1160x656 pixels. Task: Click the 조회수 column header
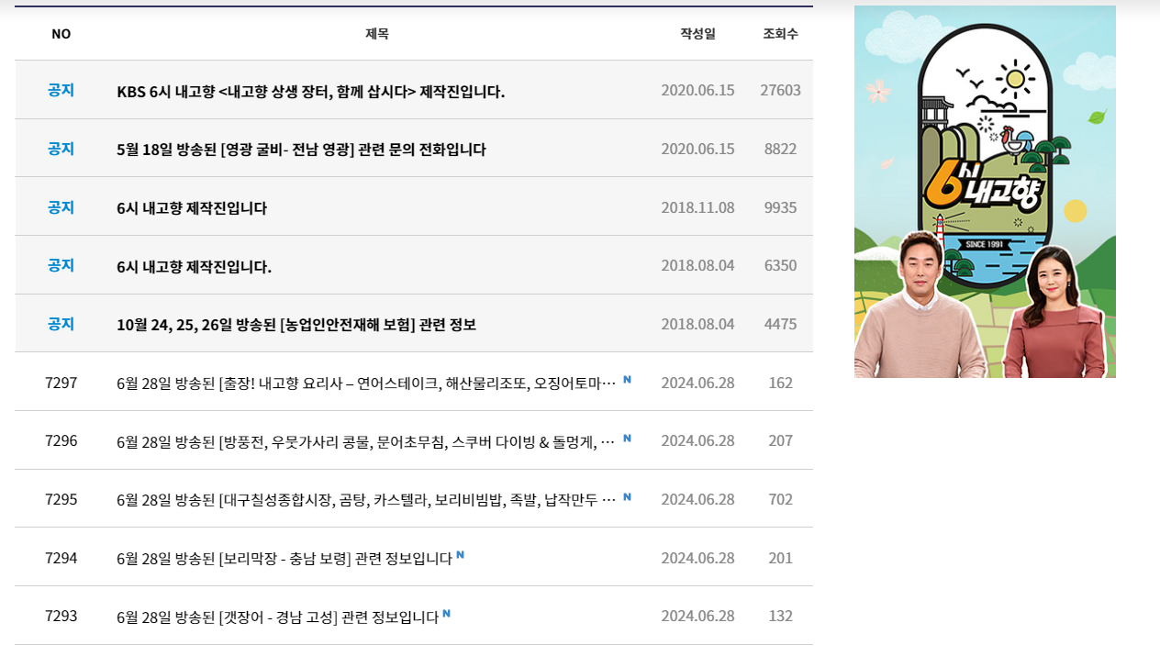780,34
